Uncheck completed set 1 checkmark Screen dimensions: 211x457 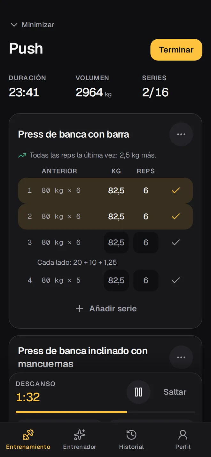click(176, 191)
